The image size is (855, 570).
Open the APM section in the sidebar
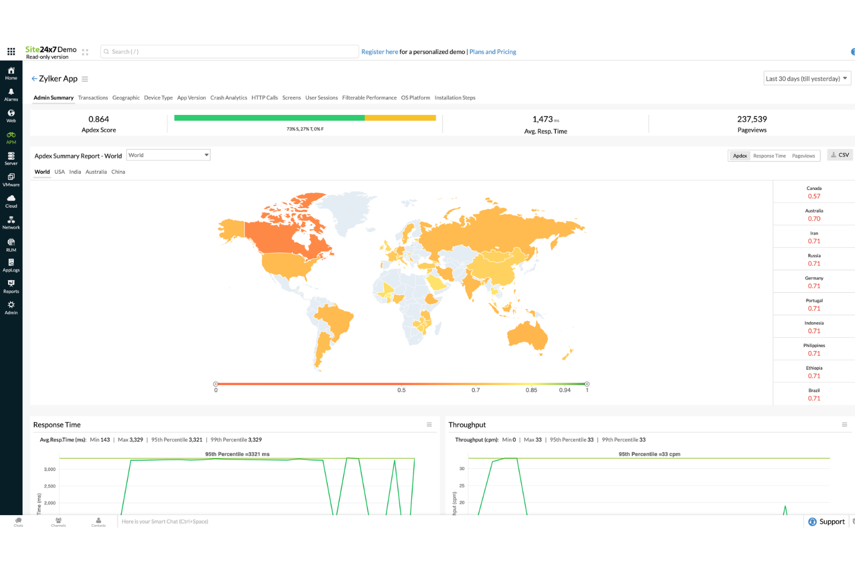11,137
